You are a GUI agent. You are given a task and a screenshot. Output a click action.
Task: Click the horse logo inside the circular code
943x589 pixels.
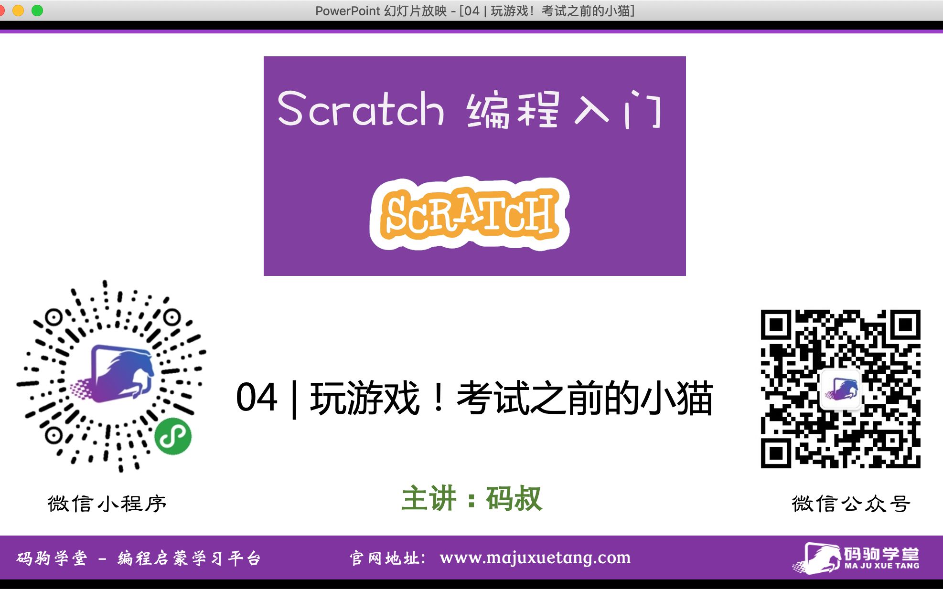click(x=119, y=374)
